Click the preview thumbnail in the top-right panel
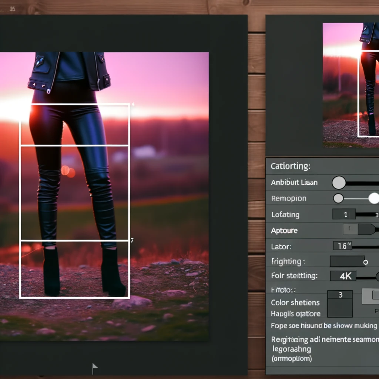The width and height of the screenshot is (379, 379). [x=351, y=85]
